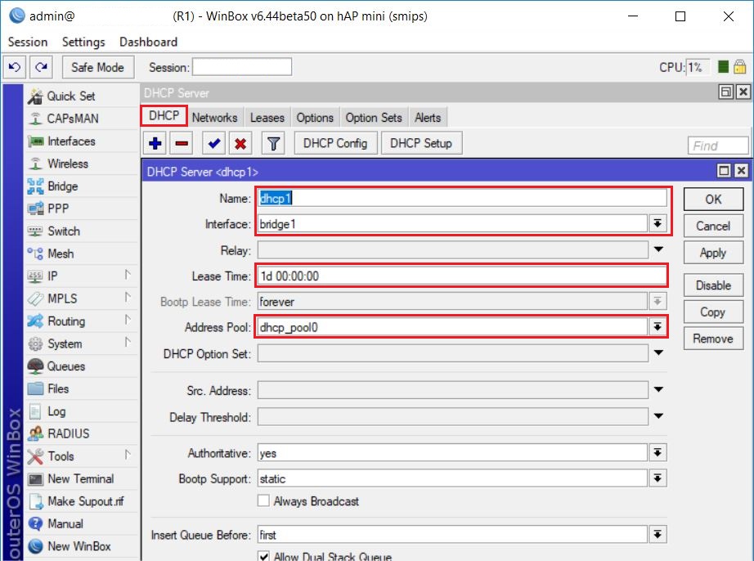
Task: Open the Insert Queue Before dropdown arrow
Action: [658, 534]
